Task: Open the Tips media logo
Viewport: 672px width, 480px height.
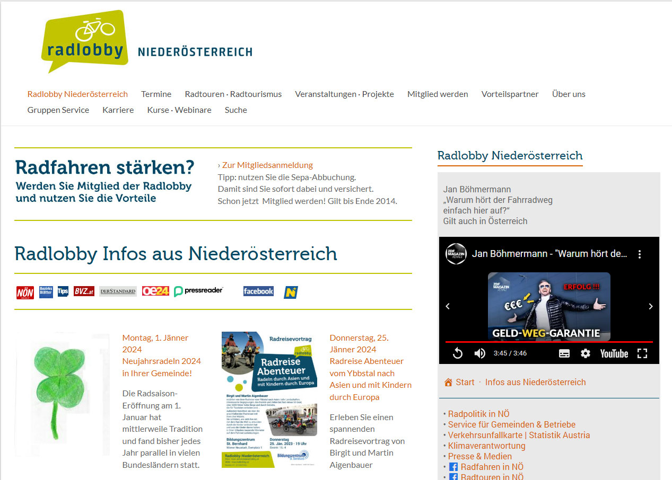Action: (63, 291)
